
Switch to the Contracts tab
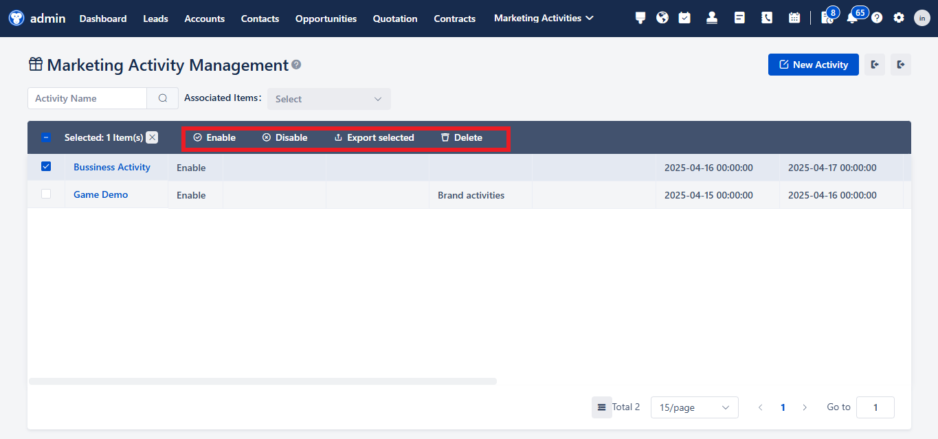[x=454, y=19]
